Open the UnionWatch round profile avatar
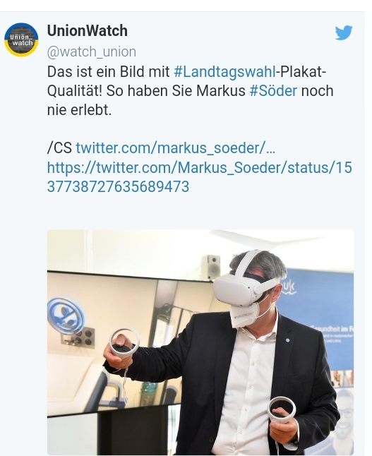Image resolution: width=372 pixels, height=456 pixels. point(21,40)
